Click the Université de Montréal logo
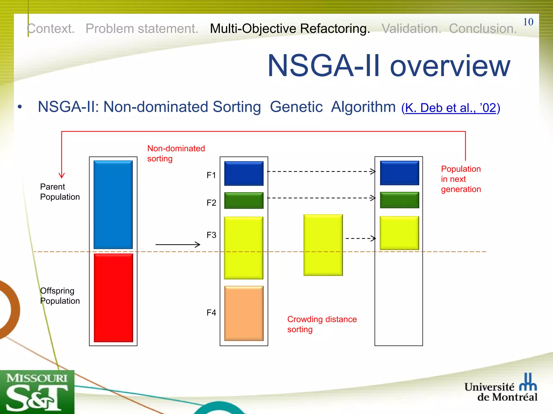The image size is (553, 414). point(501,388)
